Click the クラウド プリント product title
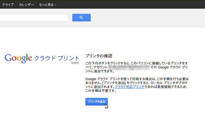Image resolution: width=205 pixels, height=124 pixels. point(57,58)
